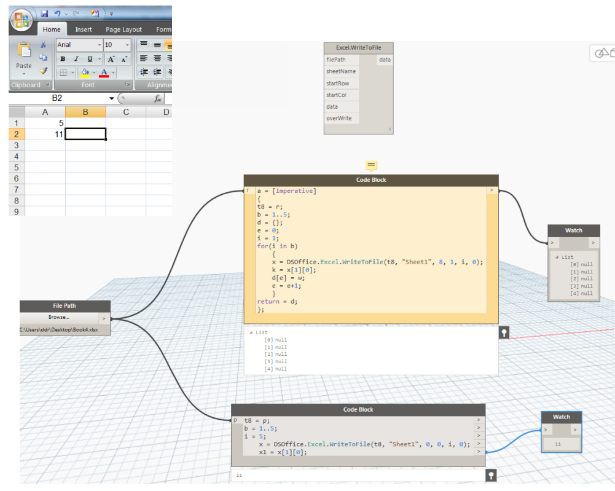Viewport: 615px width, 491px height.
Task: Open the font size dropdown
Action: [126, 45]
